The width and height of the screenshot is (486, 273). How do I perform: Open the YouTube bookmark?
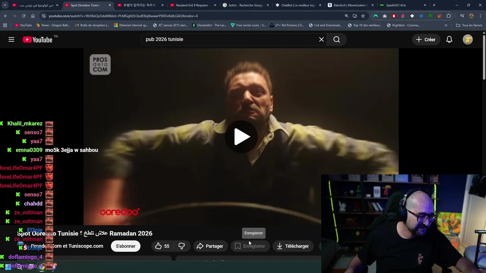tap(23, 25)
